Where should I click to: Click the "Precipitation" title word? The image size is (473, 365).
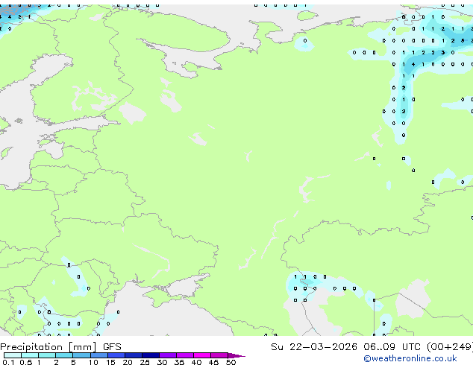31,347
